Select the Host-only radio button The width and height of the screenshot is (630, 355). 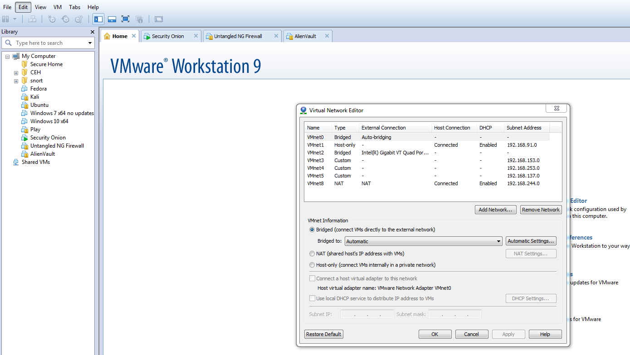click(x=312, y=265)
